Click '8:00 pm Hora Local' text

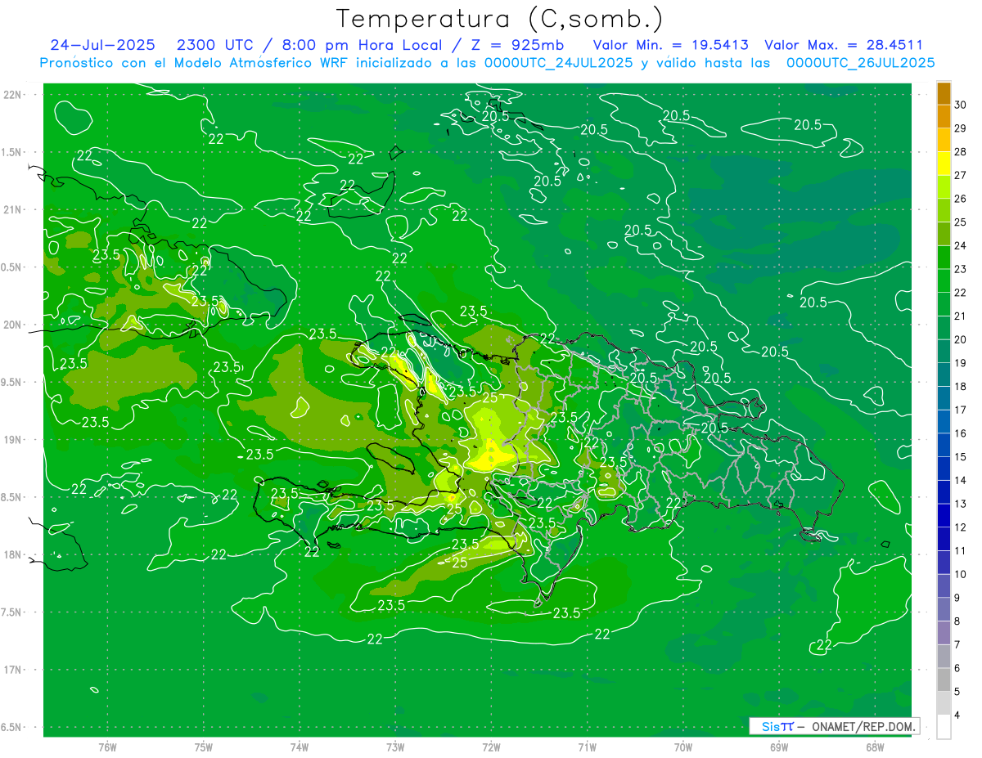click(361, 46)
